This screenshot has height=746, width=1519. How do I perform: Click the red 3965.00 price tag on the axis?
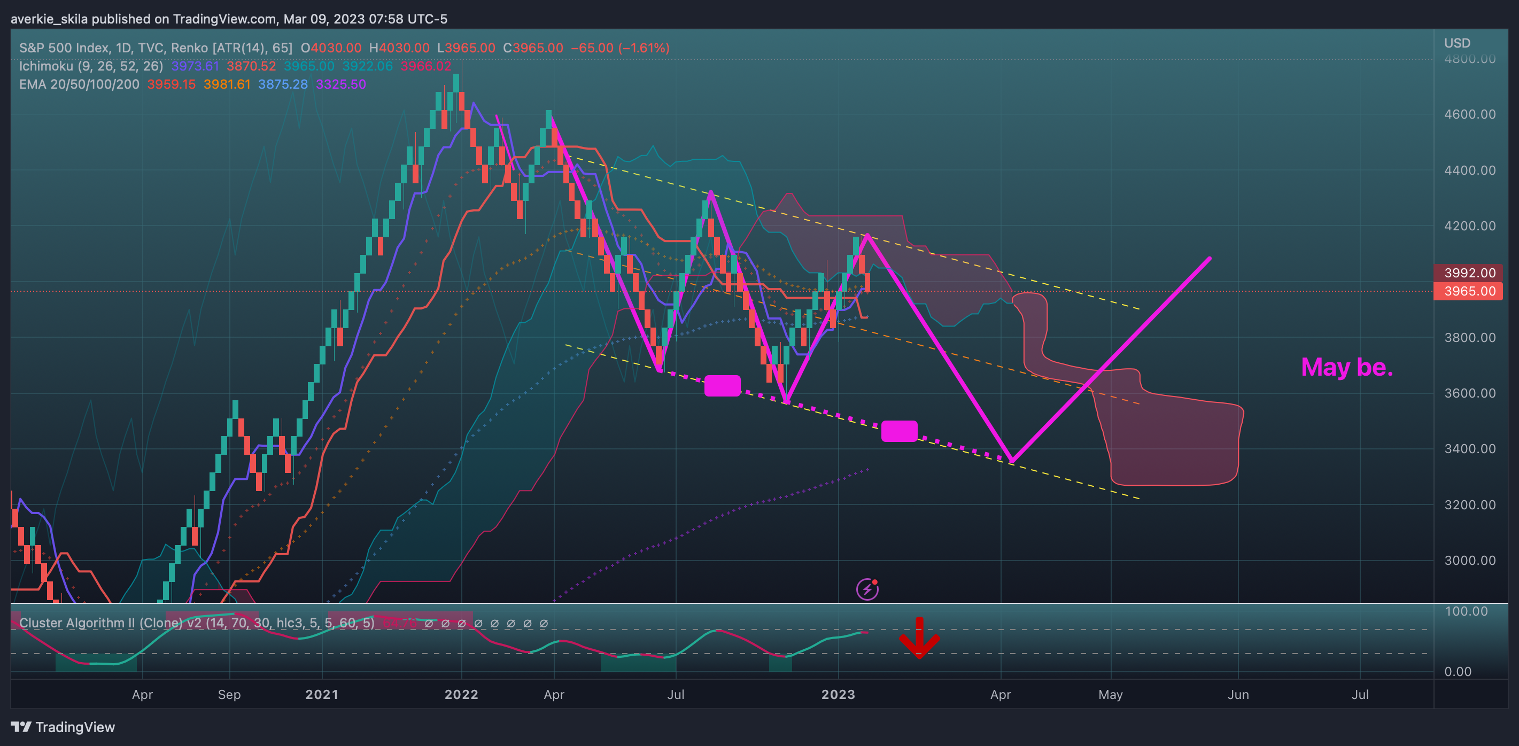point(1468,291)
